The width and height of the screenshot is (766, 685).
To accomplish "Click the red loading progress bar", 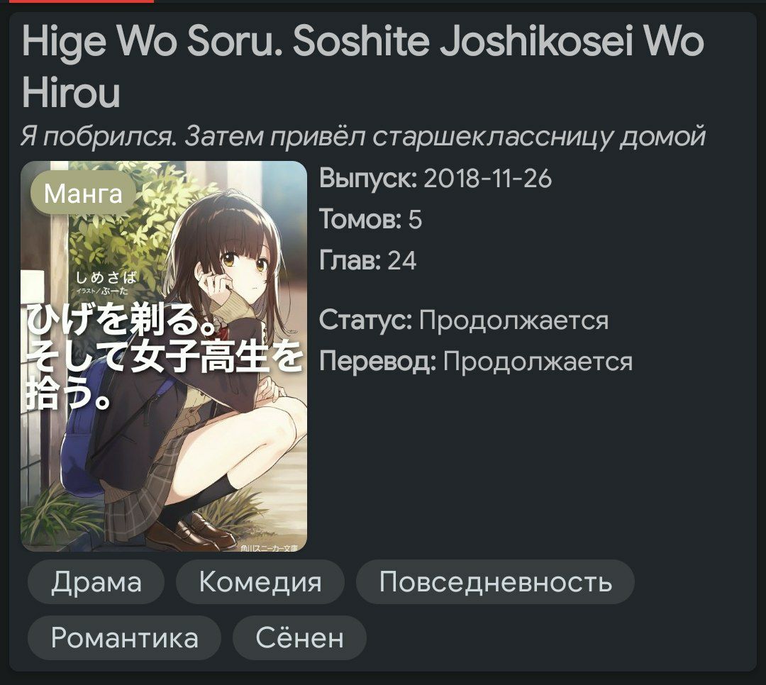I will click(x=77, y=1).
